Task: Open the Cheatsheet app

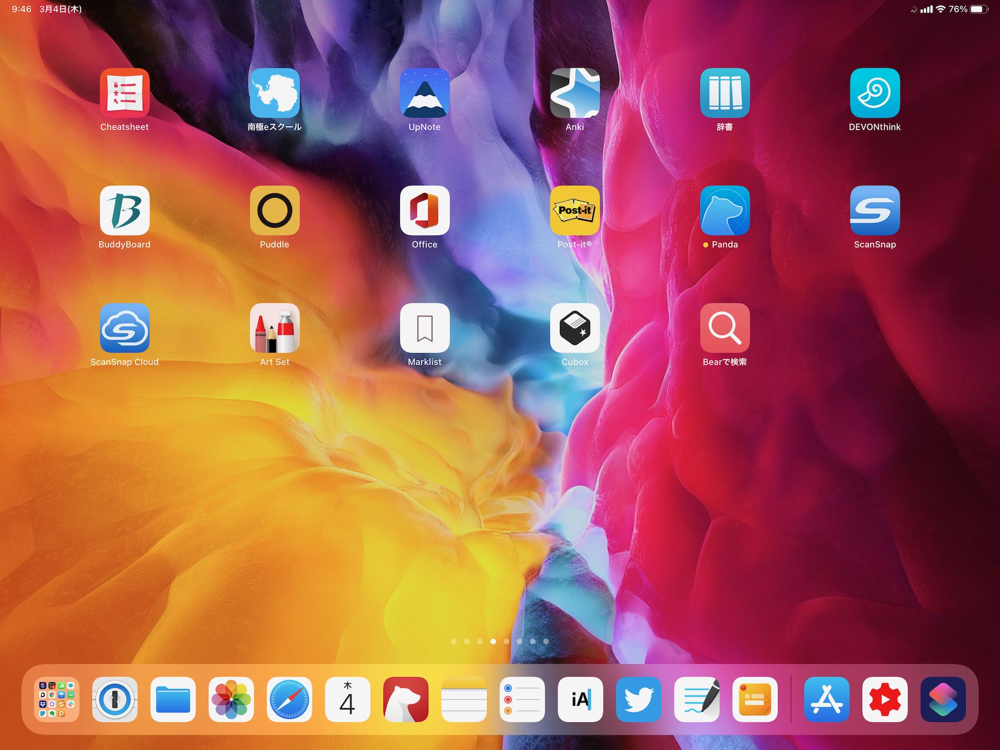Action: [124, 93]
